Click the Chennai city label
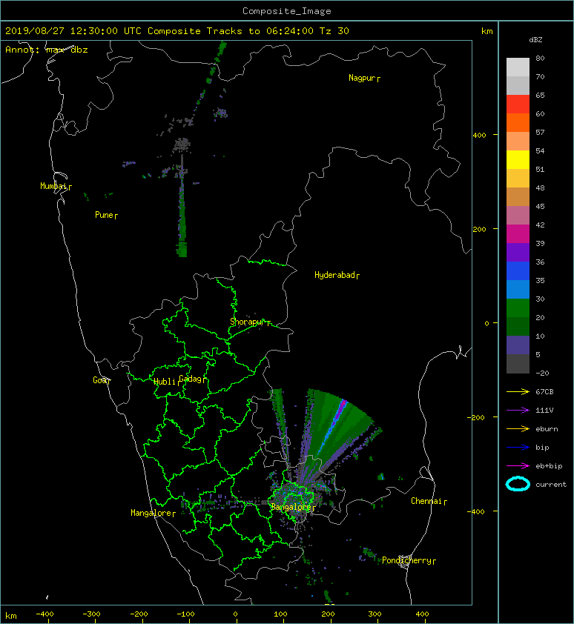 pos(426,501)
